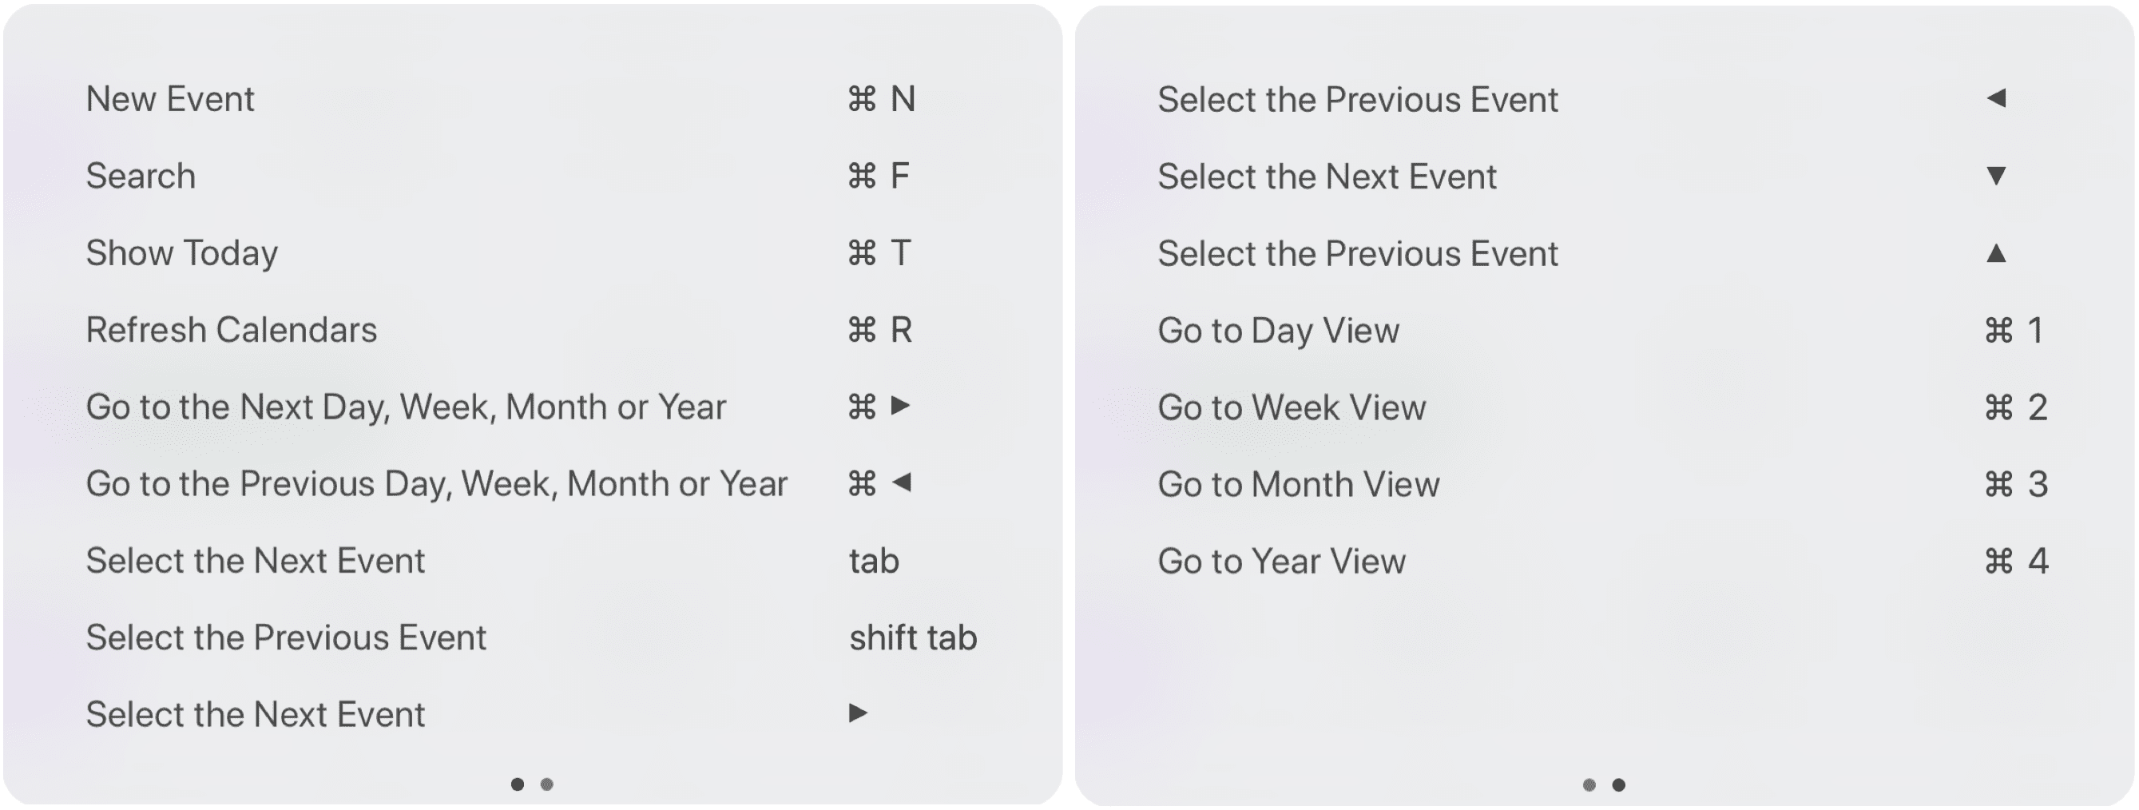Choose the Show Today entry
The height and width of the screenshot is (810, 2139).
coord(182,252)
